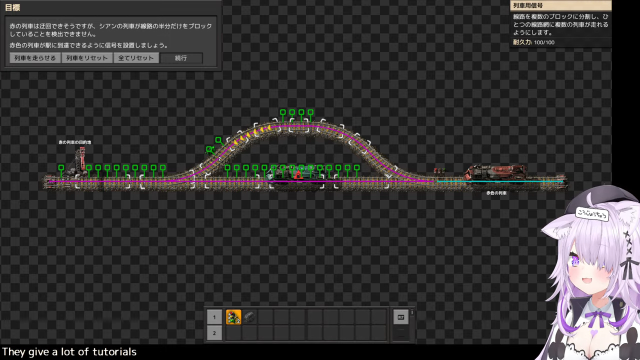
Task: Click the signal marker with green cursor
Action: 210,149
